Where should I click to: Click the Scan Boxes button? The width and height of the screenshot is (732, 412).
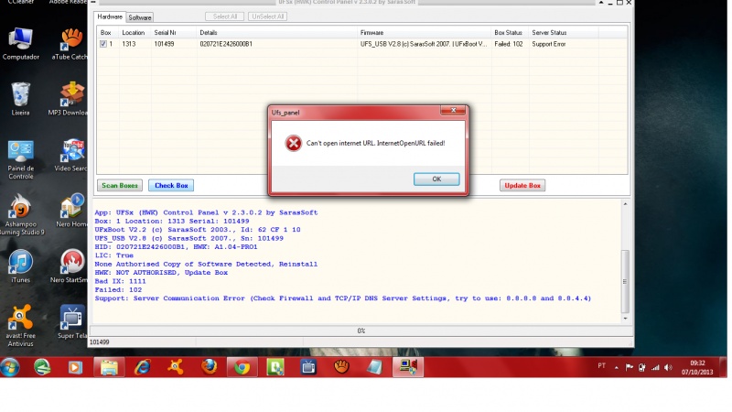(120, 186)
